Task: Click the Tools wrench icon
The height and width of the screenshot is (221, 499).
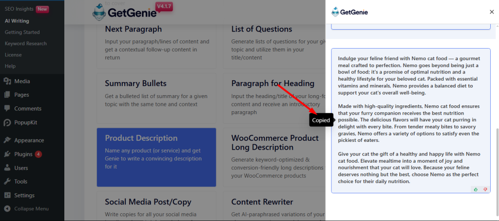Action: (7, 181)
